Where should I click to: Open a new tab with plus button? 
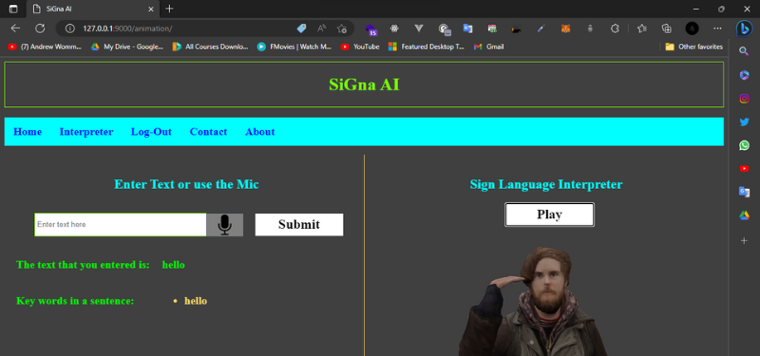tap(169, 9)
